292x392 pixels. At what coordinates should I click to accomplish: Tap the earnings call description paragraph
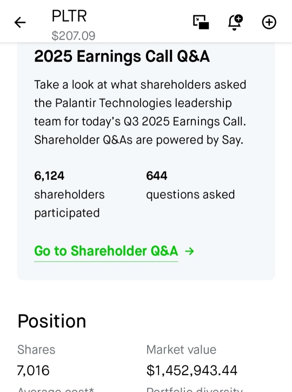point(140,112)
